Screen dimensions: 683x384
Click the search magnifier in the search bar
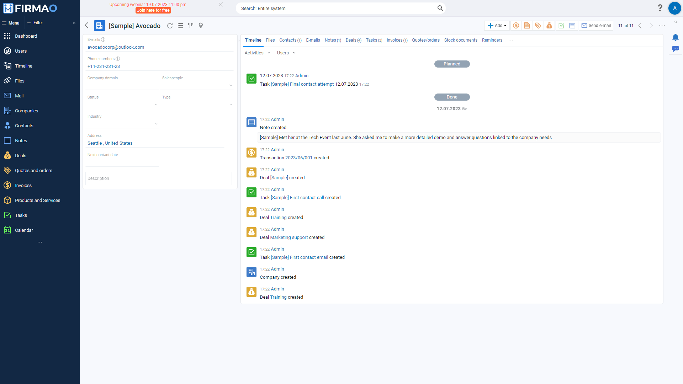(440, 8)
